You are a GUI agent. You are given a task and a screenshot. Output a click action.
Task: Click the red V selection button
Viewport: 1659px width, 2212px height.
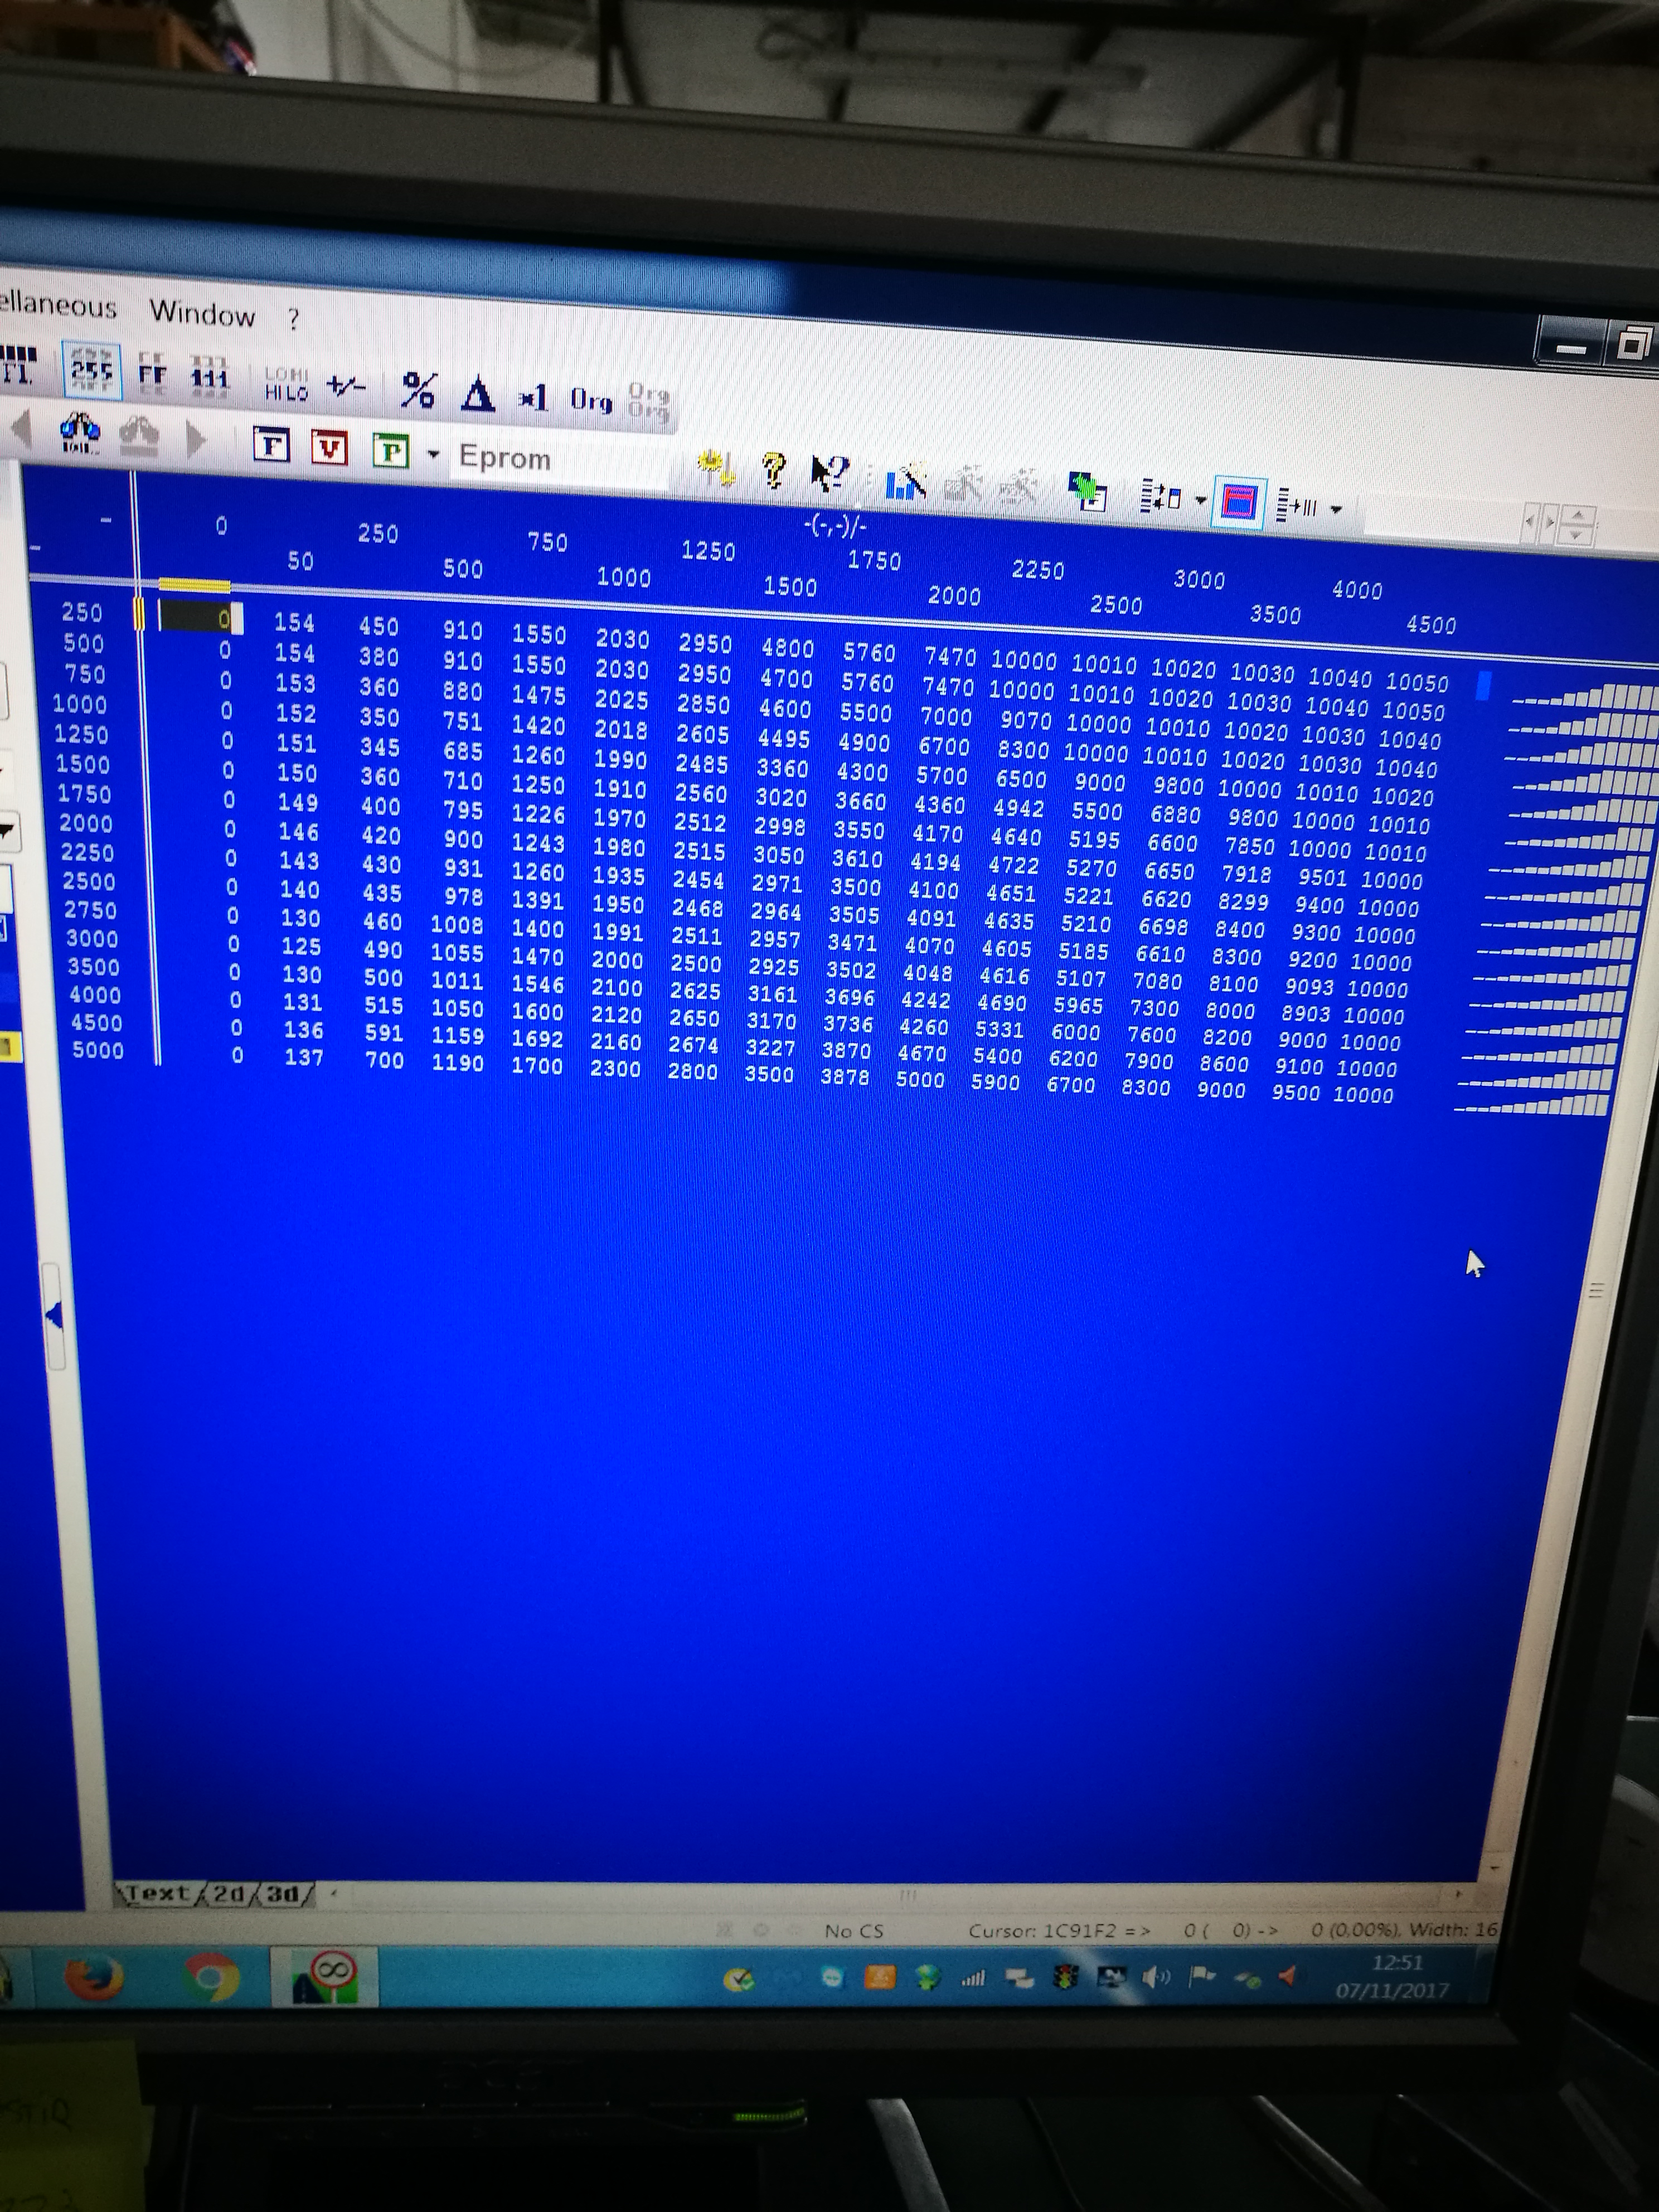(x=329, y=448)
